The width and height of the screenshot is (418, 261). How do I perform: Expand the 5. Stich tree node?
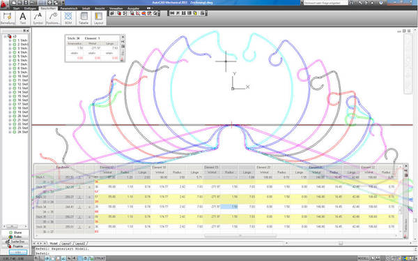pyautogui.click(x=10, y=57)
